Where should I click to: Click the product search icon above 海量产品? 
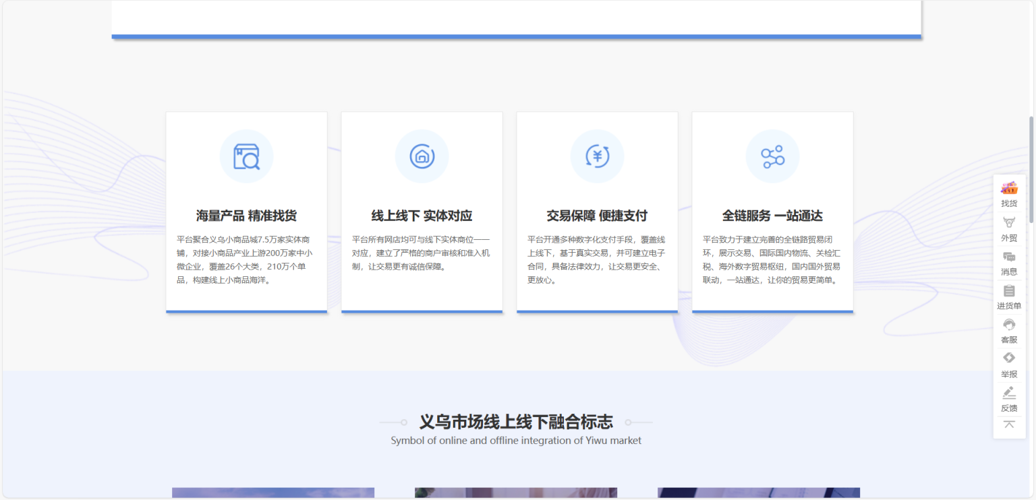tap(246, 156)
